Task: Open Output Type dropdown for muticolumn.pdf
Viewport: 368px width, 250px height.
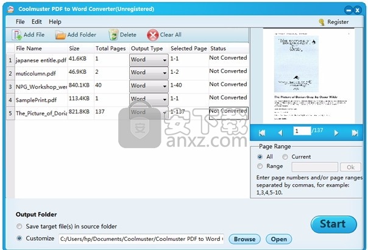Action: point(149,73)
